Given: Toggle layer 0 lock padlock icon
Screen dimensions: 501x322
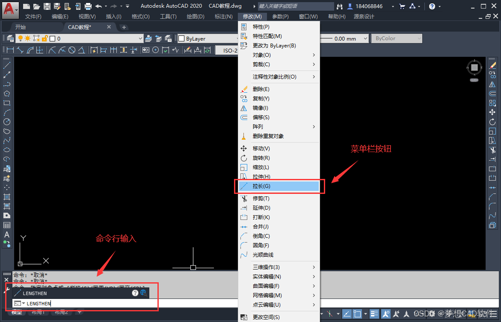Looking at the screenshot, I should pyautogui.click(x=45, y=38).
